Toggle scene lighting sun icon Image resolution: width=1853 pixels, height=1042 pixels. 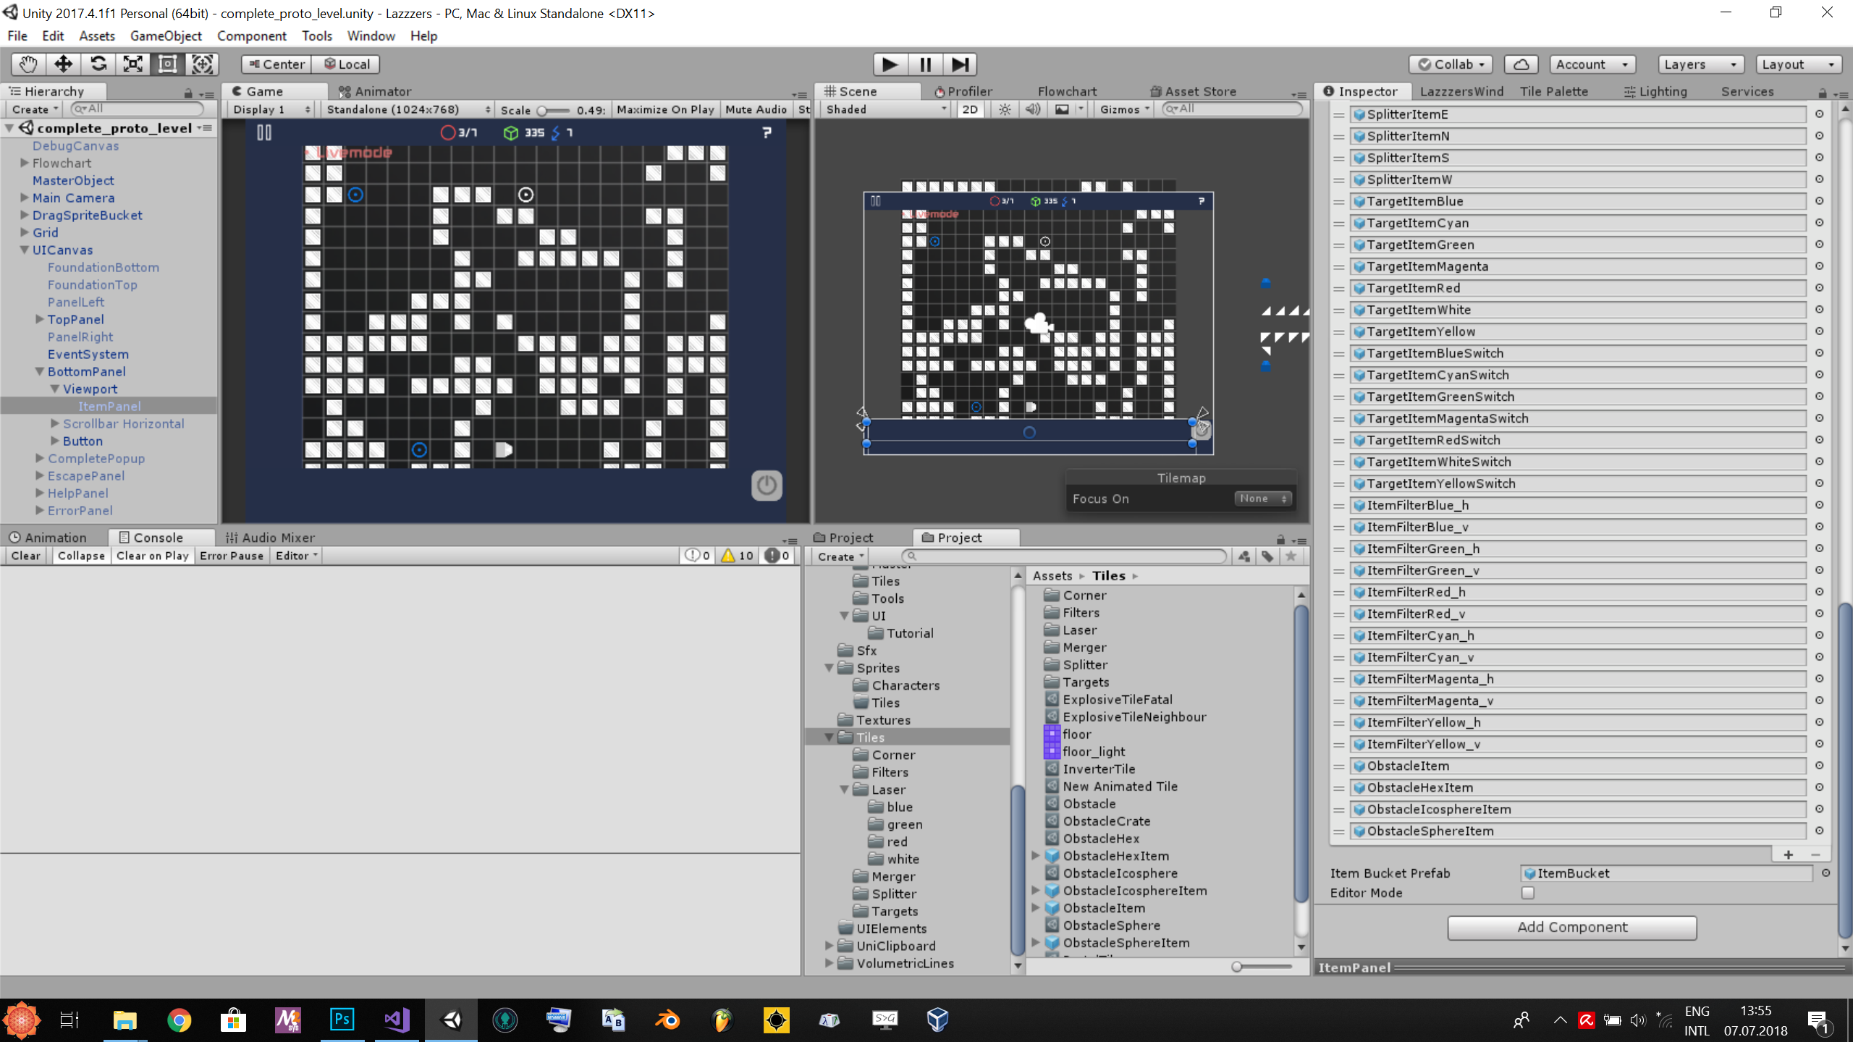[x=1005, y=109]
